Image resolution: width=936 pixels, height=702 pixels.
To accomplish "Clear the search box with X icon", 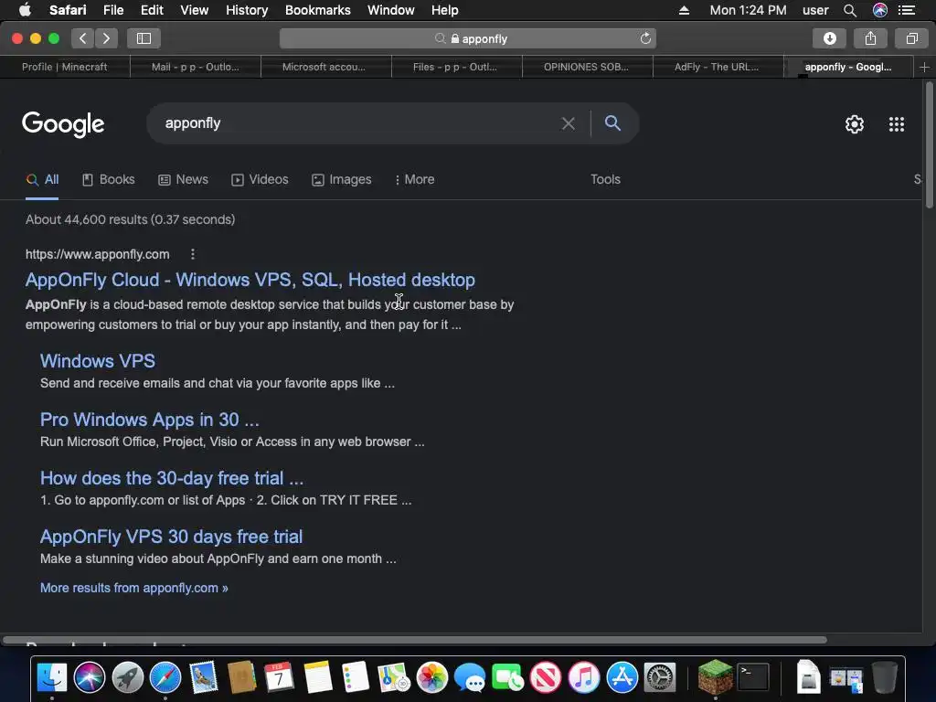I will [568, 123].
